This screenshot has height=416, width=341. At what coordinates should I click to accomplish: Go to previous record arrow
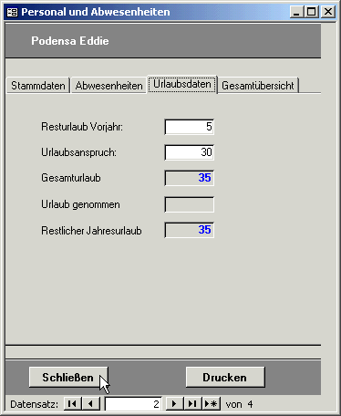point(90,404)
